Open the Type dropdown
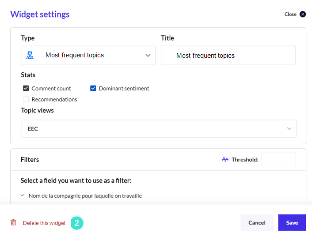312x236 pixels. pos(88,55)
